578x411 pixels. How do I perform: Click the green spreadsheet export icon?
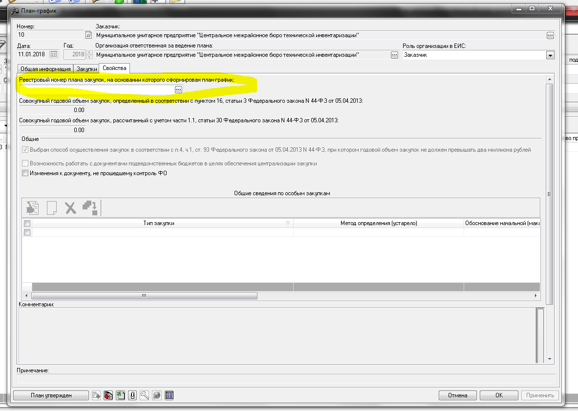[120, 395]
